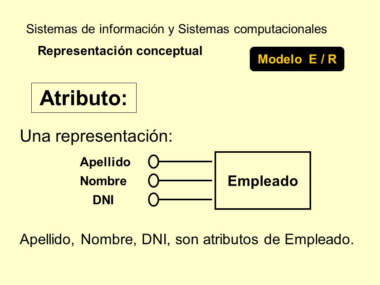This screenshot has width=380, height=285.
Task: Click the Nombre attribute label
Action: click(103, 181)
